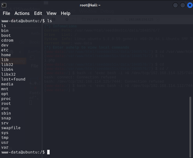Image resolution: width=193 pixels, height=158 pixels.
Task: Click the 'ls' command on the first prompt line
Action: point(50,21)
